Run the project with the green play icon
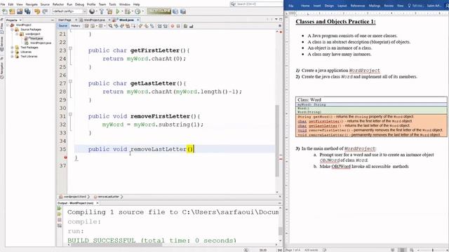 [118, 11]
